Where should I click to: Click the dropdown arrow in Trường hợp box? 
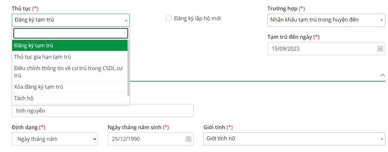tap(382, 20)
